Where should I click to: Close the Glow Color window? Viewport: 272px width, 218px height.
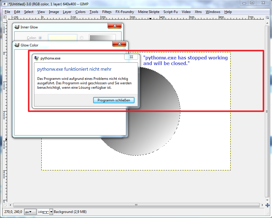pos(119,44)
